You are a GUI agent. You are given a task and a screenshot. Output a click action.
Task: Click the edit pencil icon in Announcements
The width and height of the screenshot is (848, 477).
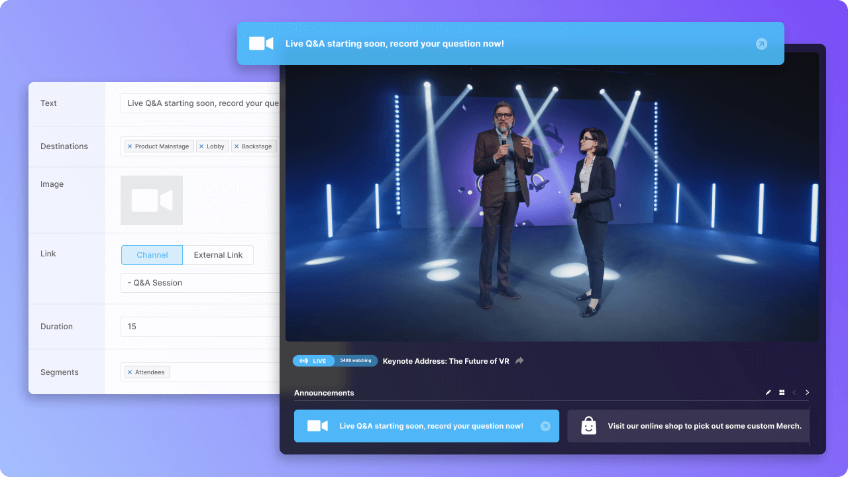click(768, 393)
